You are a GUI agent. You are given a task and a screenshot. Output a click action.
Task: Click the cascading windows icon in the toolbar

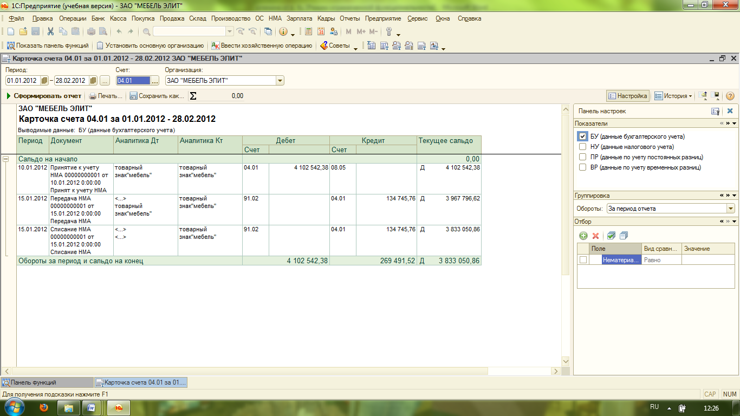tap(268, 31)
